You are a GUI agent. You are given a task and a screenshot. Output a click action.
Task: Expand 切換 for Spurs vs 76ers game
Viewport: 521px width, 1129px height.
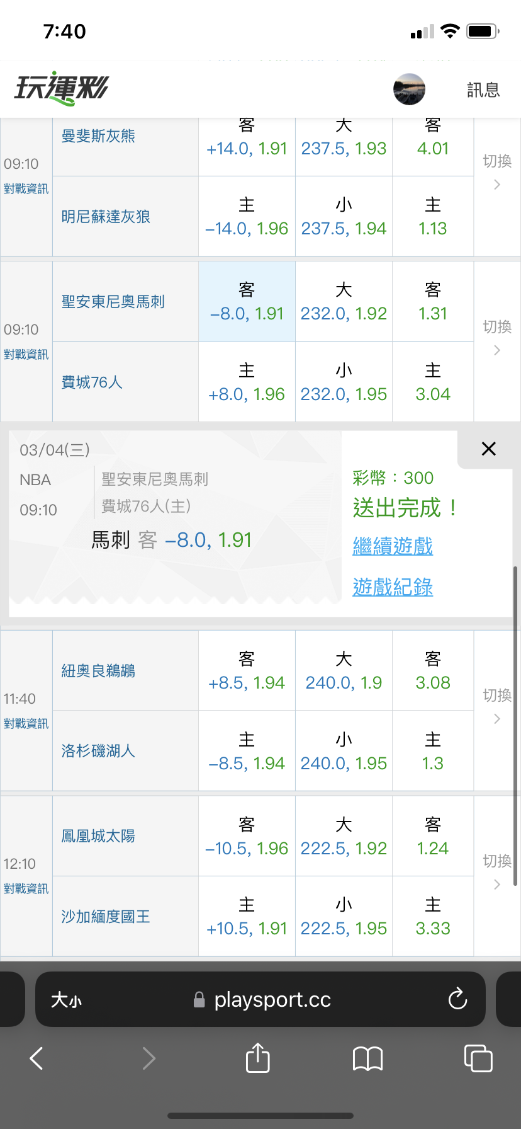point(497,338)
